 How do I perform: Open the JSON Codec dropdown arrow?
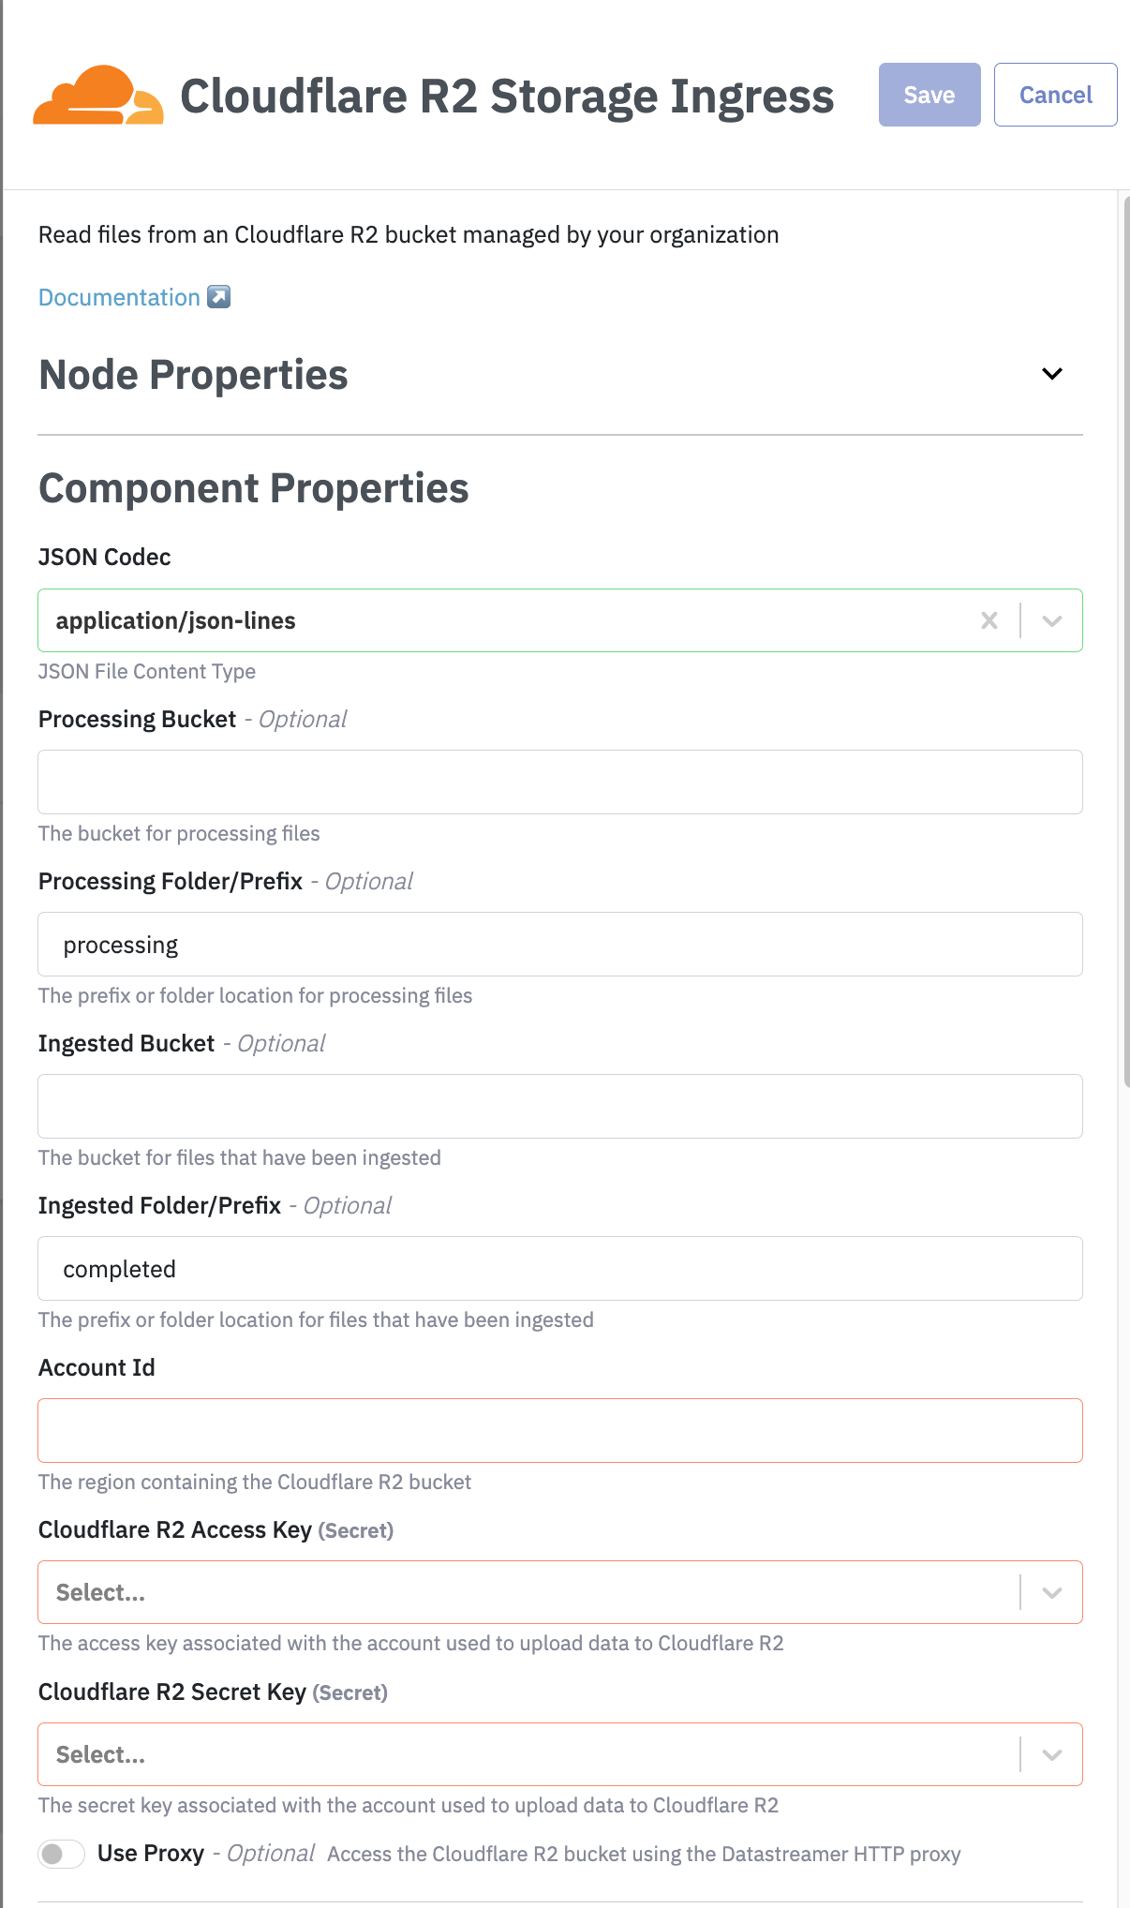pyautogui.click(x=1051, y=620)
